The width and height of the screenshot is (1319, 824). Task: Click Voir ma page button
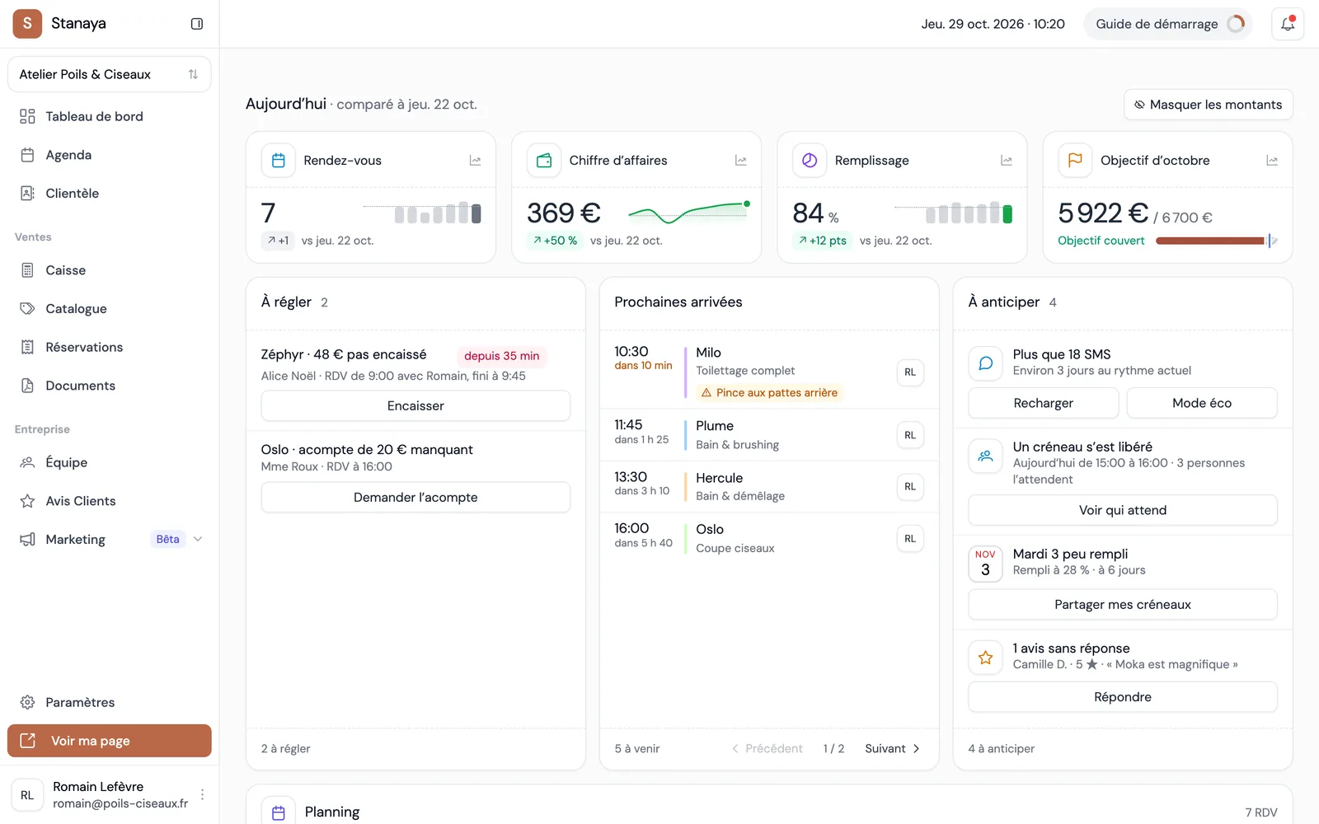point(110,741)
